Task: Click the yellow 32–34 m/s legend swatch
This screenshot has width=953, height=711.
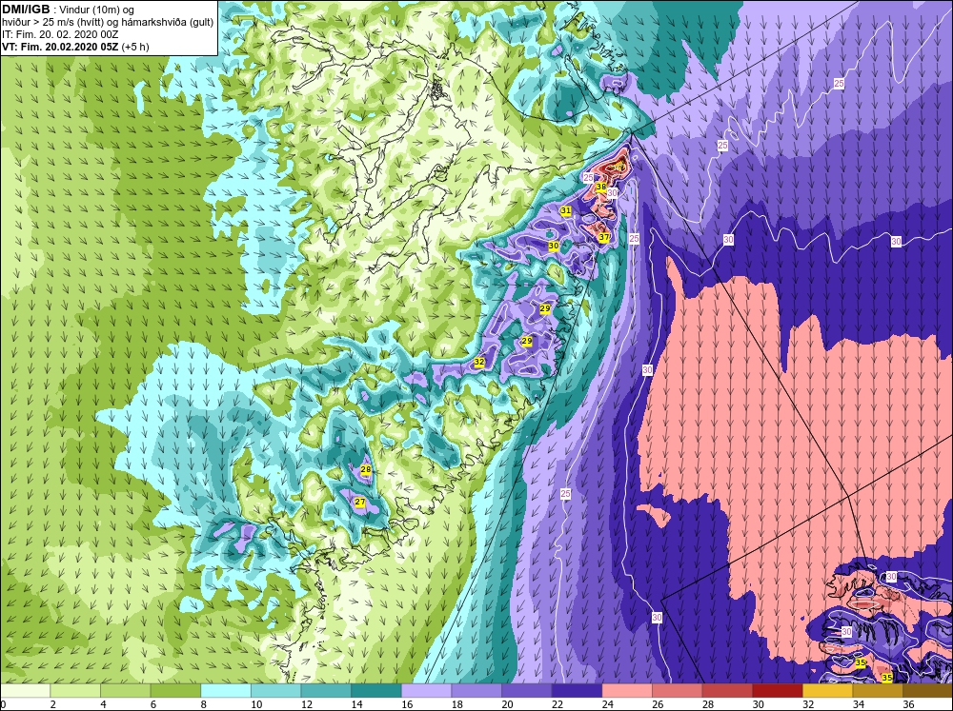Action: pos(828,690)
